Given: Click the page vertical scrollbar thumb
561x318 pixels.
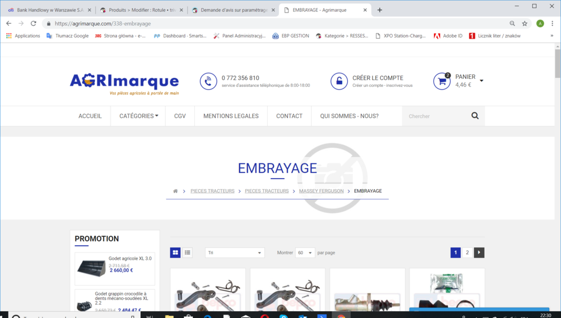Looking at the screenshot, I should [x=558, y=63].
